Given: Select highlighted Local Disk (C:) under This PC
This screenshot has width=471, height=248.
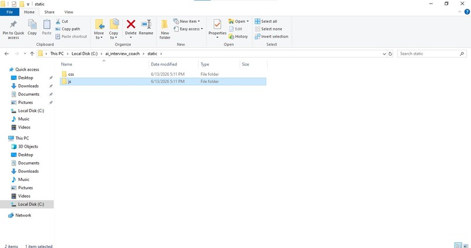Looking at the screenshot, I should pyautogui.click(x=27, y=204).
